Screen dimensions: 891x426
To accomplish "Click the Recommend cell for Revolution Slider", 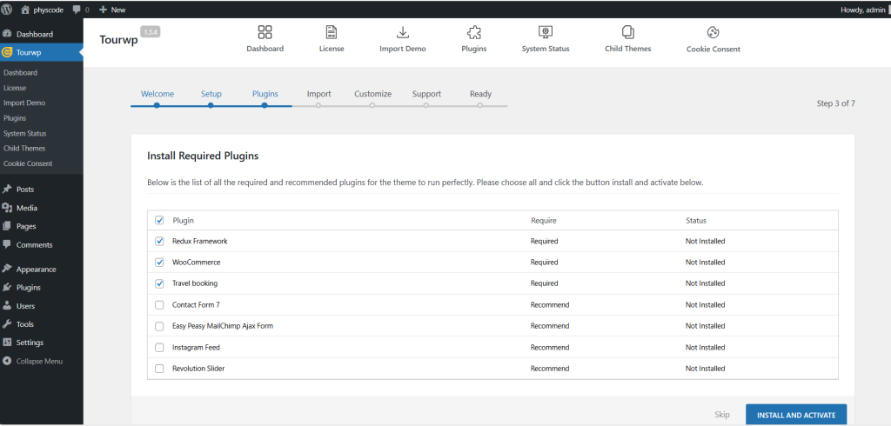I will 550,369.
